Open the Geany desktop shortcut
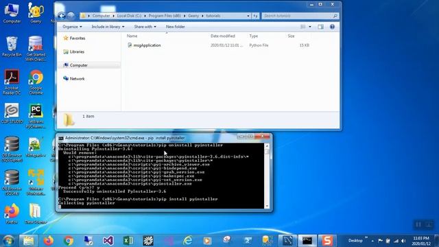This screenshot has height=247, width=439. pos(36,13)
